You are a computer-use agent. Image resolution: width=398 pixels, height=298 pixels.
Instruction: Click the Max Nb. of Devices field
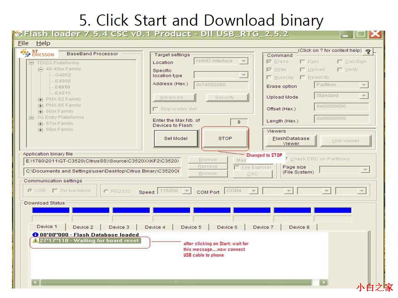pos(239,122)
